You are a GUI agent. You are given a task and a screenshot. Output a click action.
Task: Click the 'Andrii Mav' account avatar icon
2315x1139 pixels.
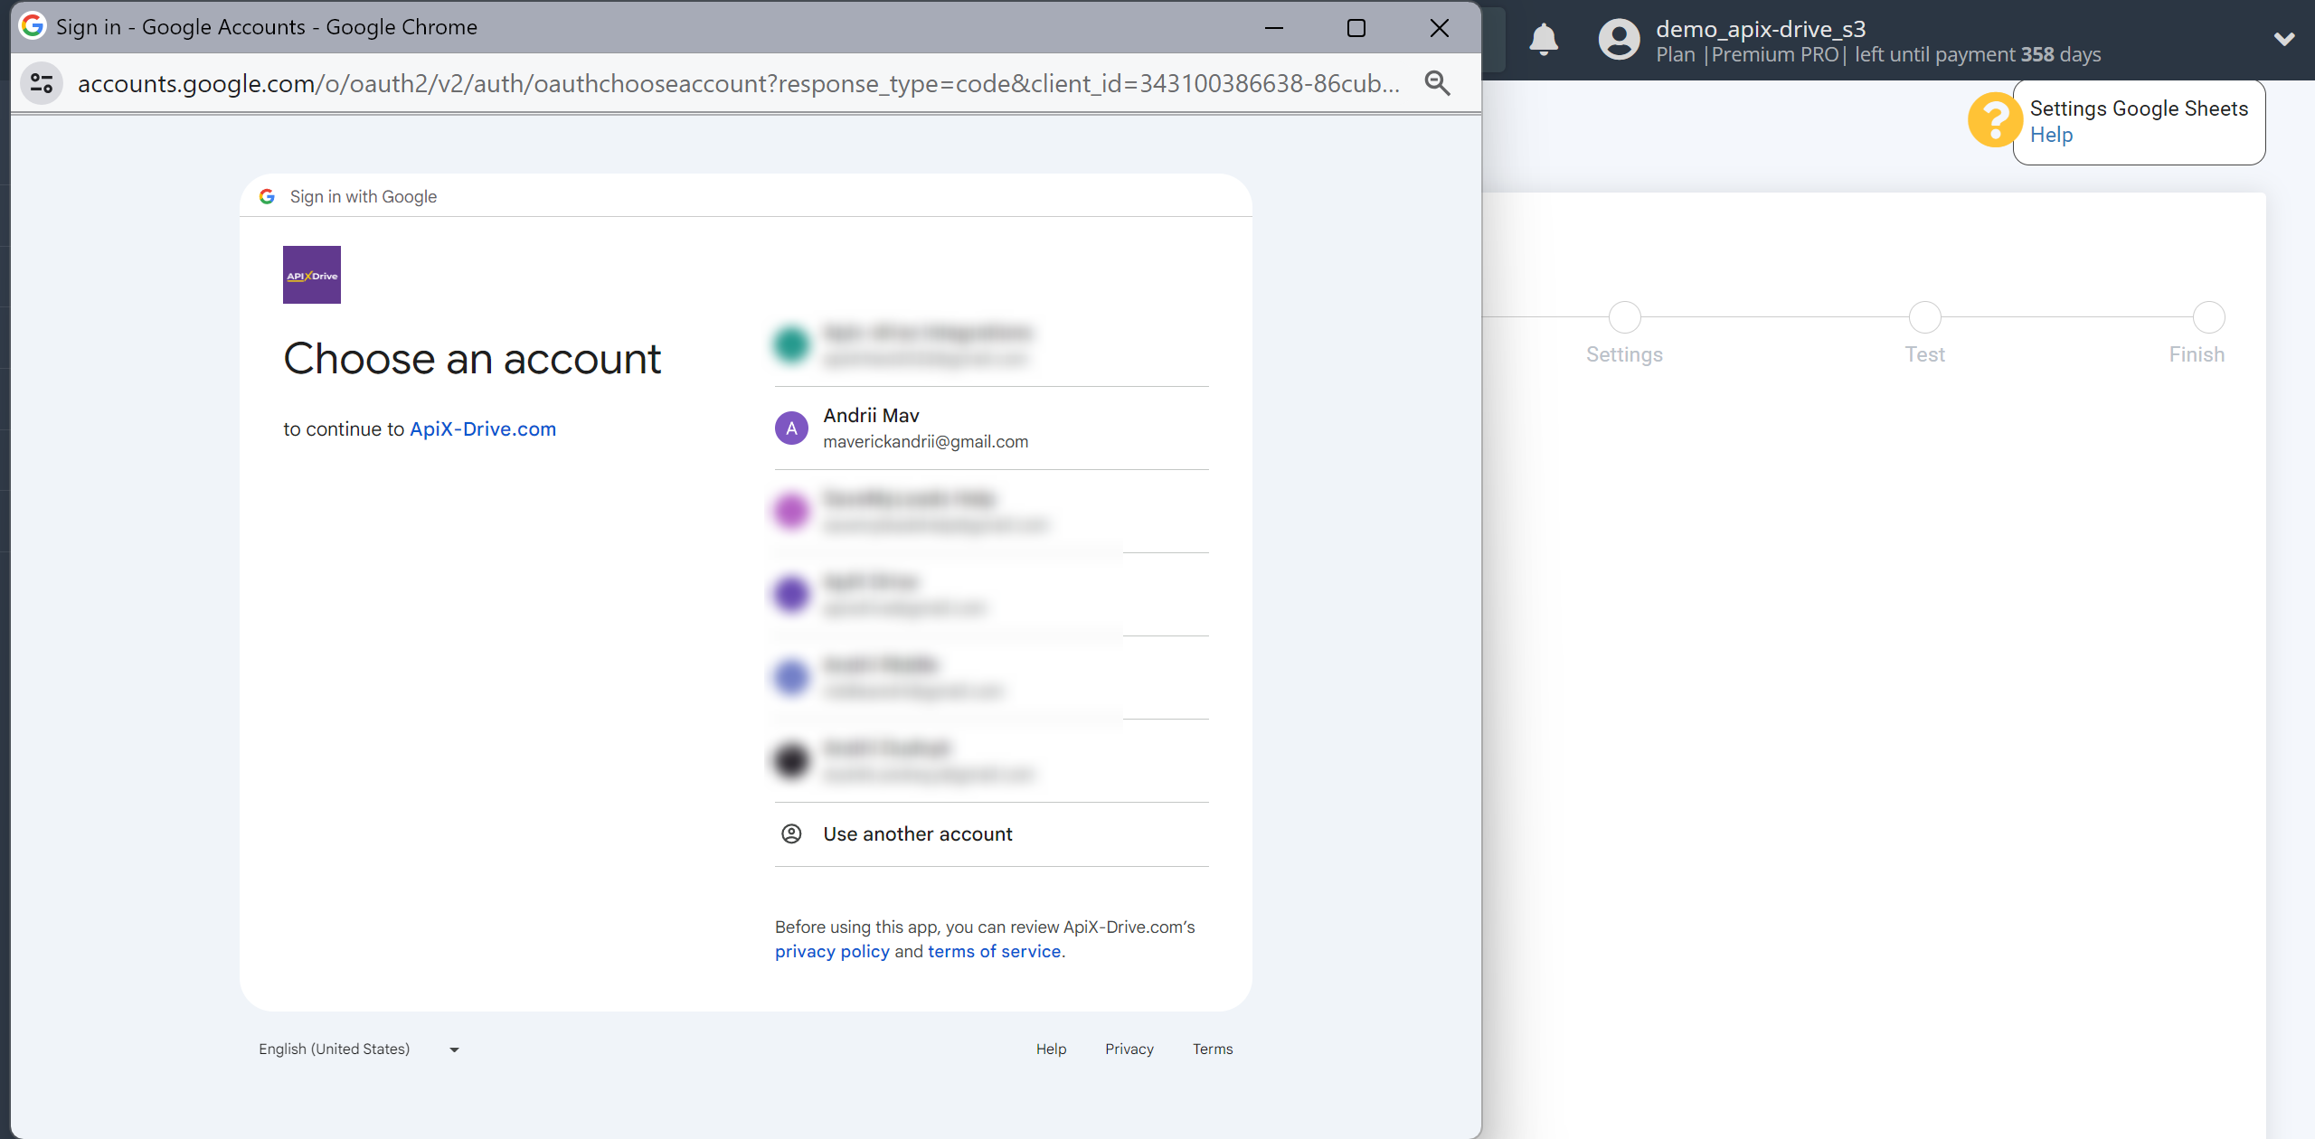pos(791,428)
